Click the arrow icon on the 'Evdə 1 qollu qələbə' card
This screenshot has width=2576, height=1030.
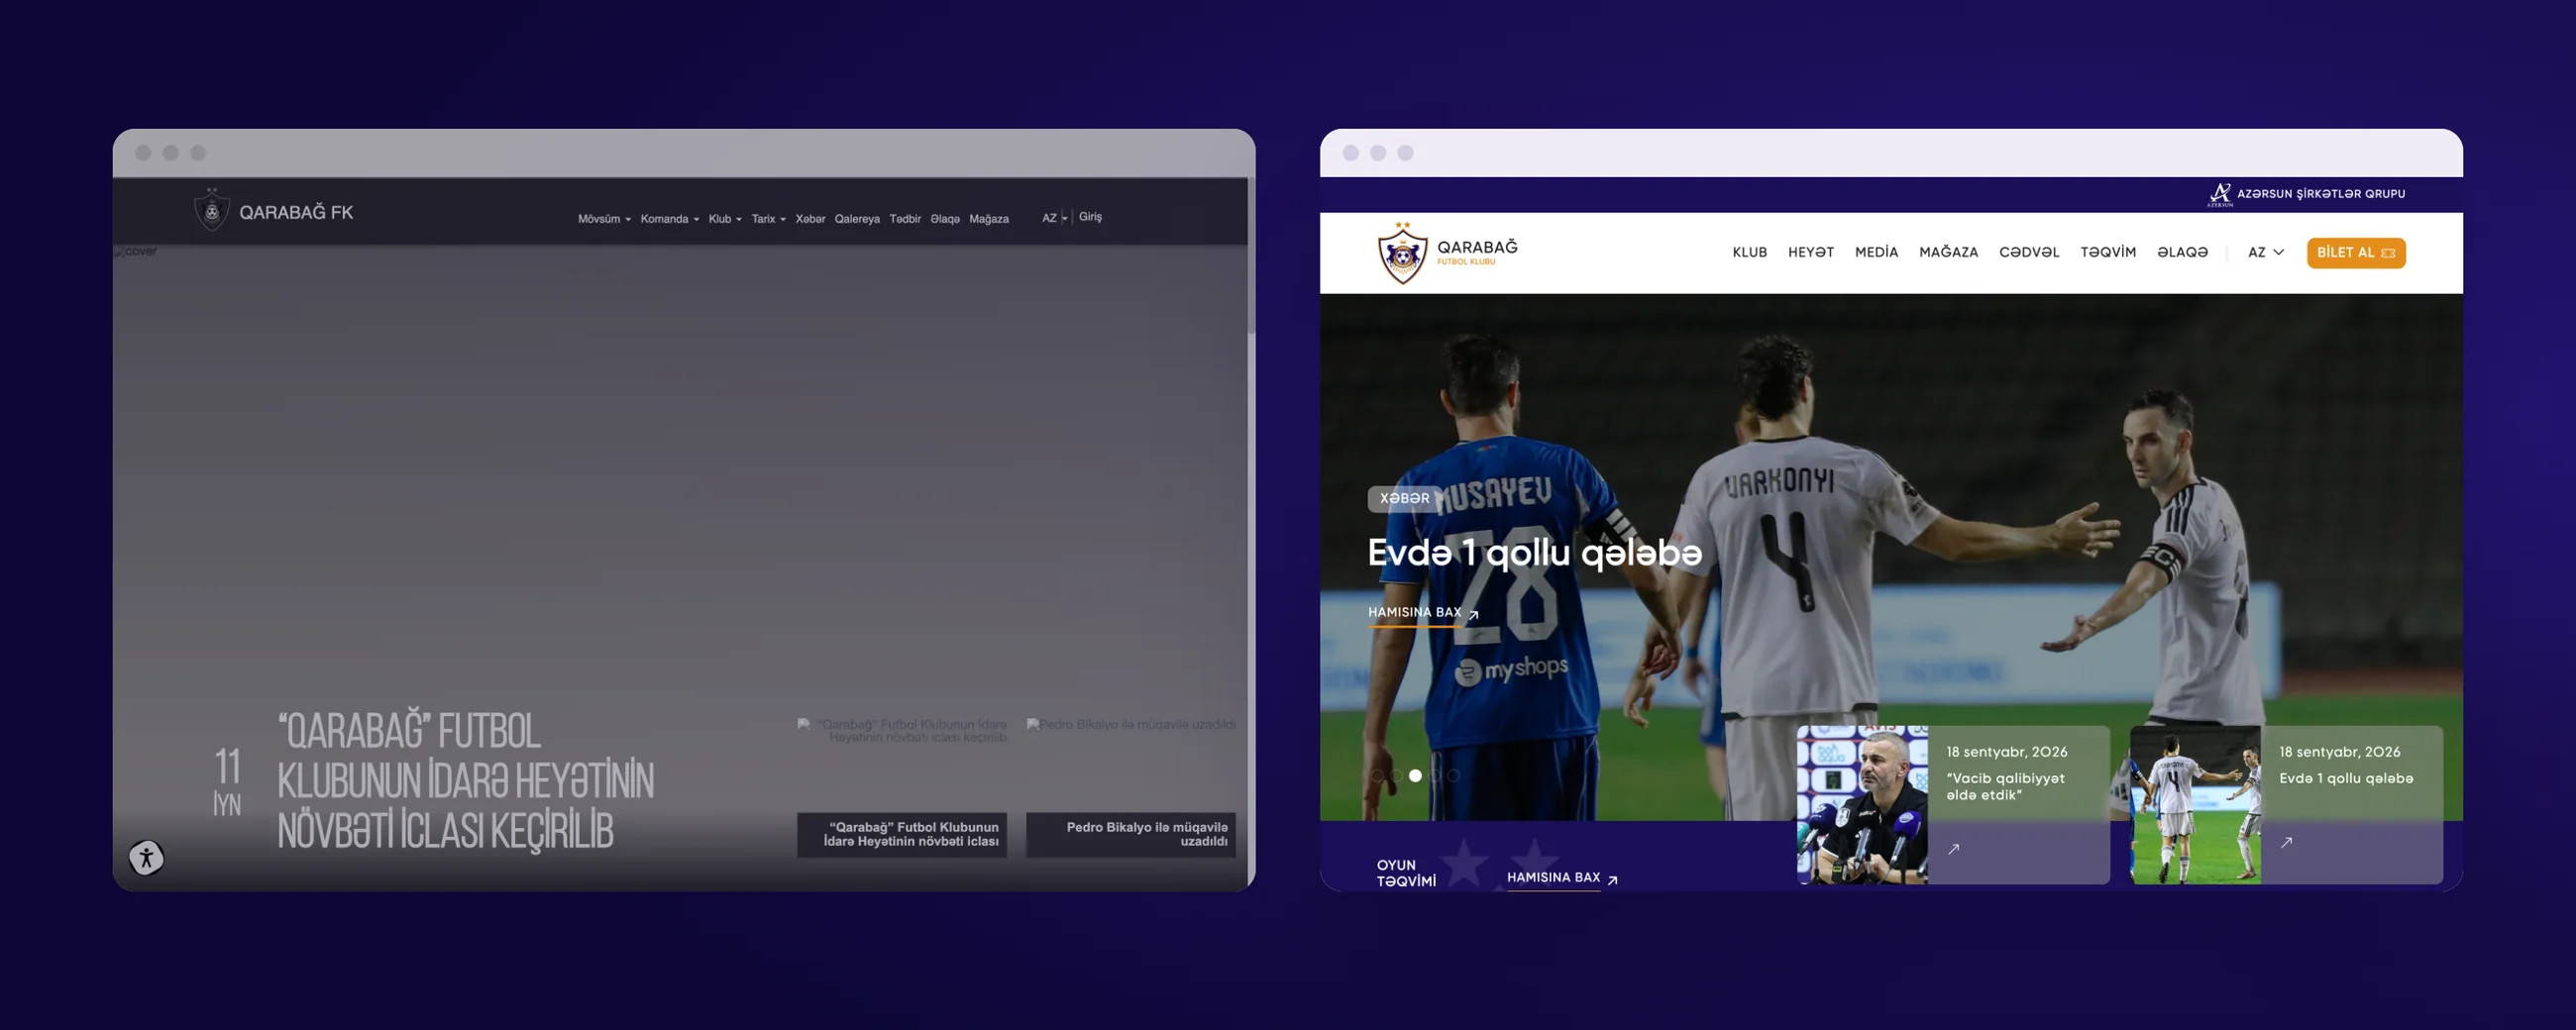2286,843
